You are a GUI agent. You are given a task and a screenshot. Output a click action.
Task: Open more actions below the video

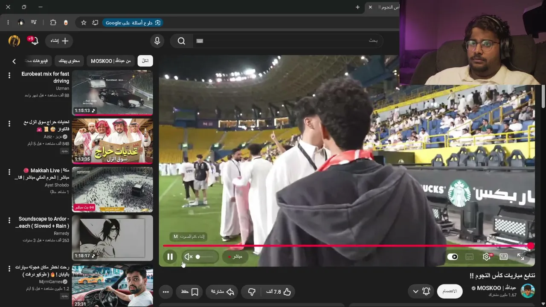point(166,292)
